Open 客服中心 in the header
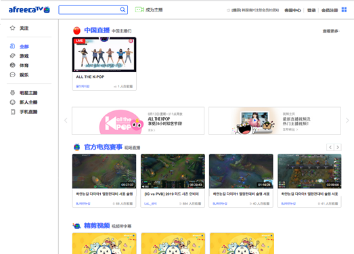This screenshot has height=254, width=354. pyautogui.click(x=292, y=10)
